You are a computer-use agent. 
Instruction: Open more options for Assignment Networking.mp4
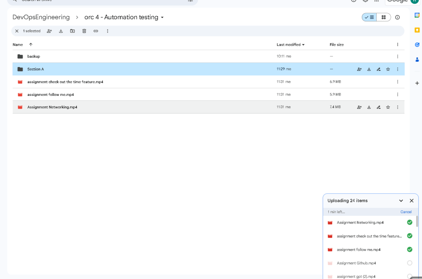point(398,107)
